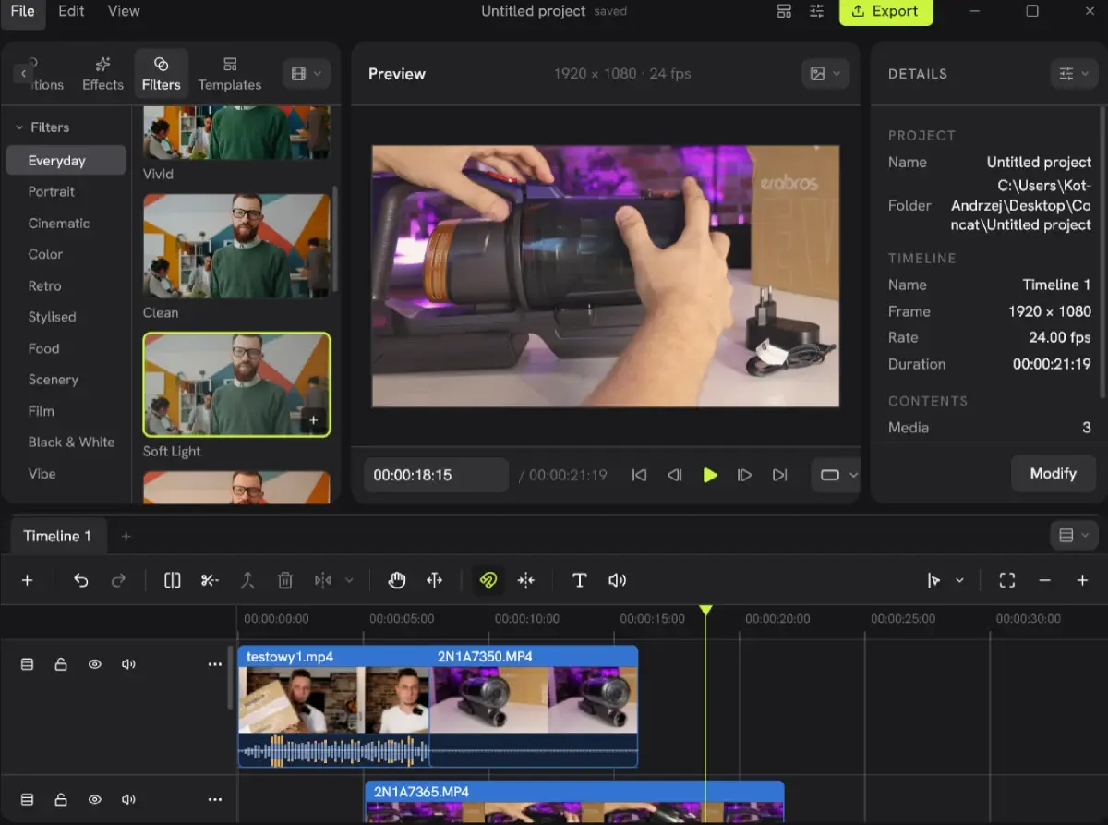Open the File menu

pyautogui.click(x=23, y=11)
